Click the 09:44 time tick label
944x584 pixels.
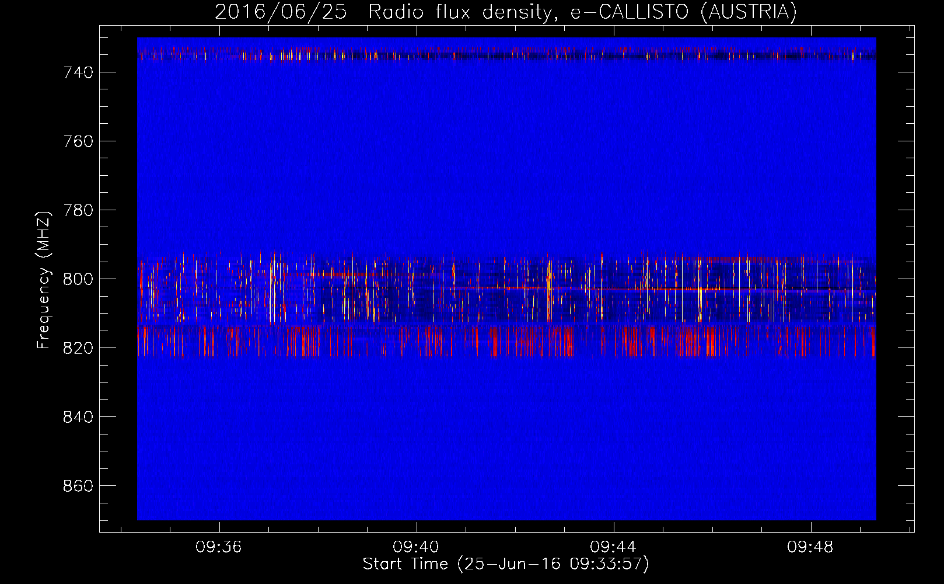(613, 547)
